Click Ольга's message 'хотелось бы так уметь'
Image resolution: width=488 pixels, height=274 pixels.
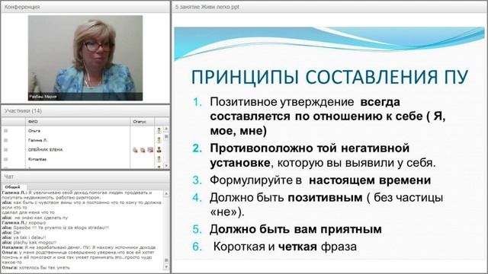pos(44,267)
